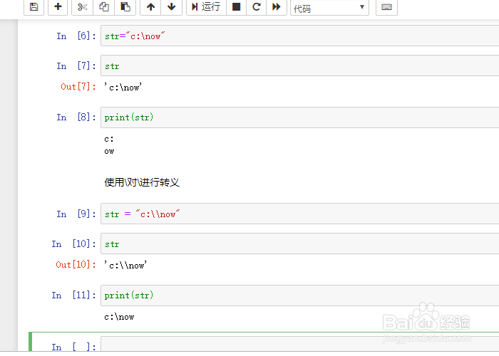Paste cells below icon
Viewport: 499px width, 356px height.
coord(125,6)
